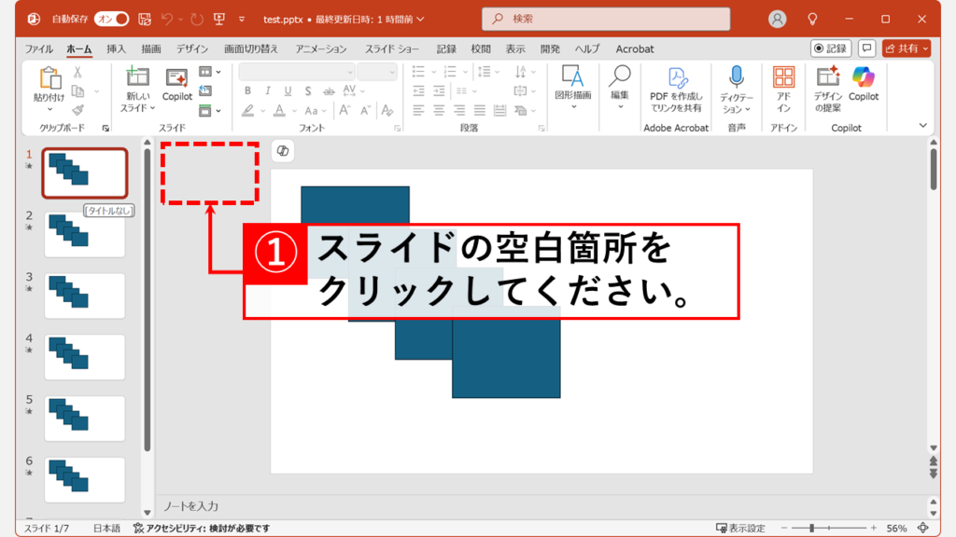Open the Copilot pane from ribbon
956x537 pixels.
click(x=864, y=84)
